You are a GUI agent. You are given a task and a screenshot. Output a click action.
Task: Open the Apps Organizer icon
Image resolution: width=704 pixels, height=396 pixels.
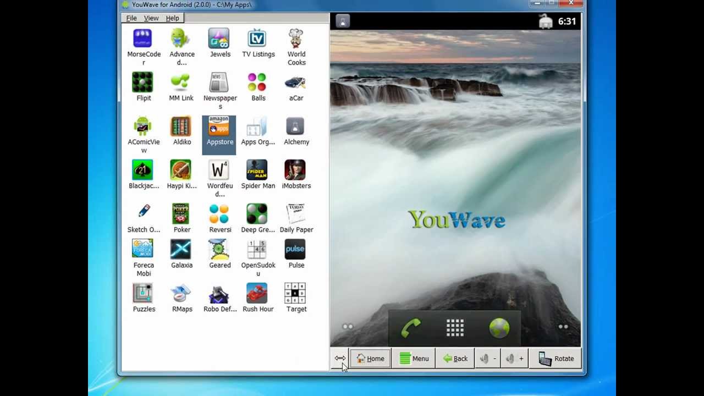[257, 127]
